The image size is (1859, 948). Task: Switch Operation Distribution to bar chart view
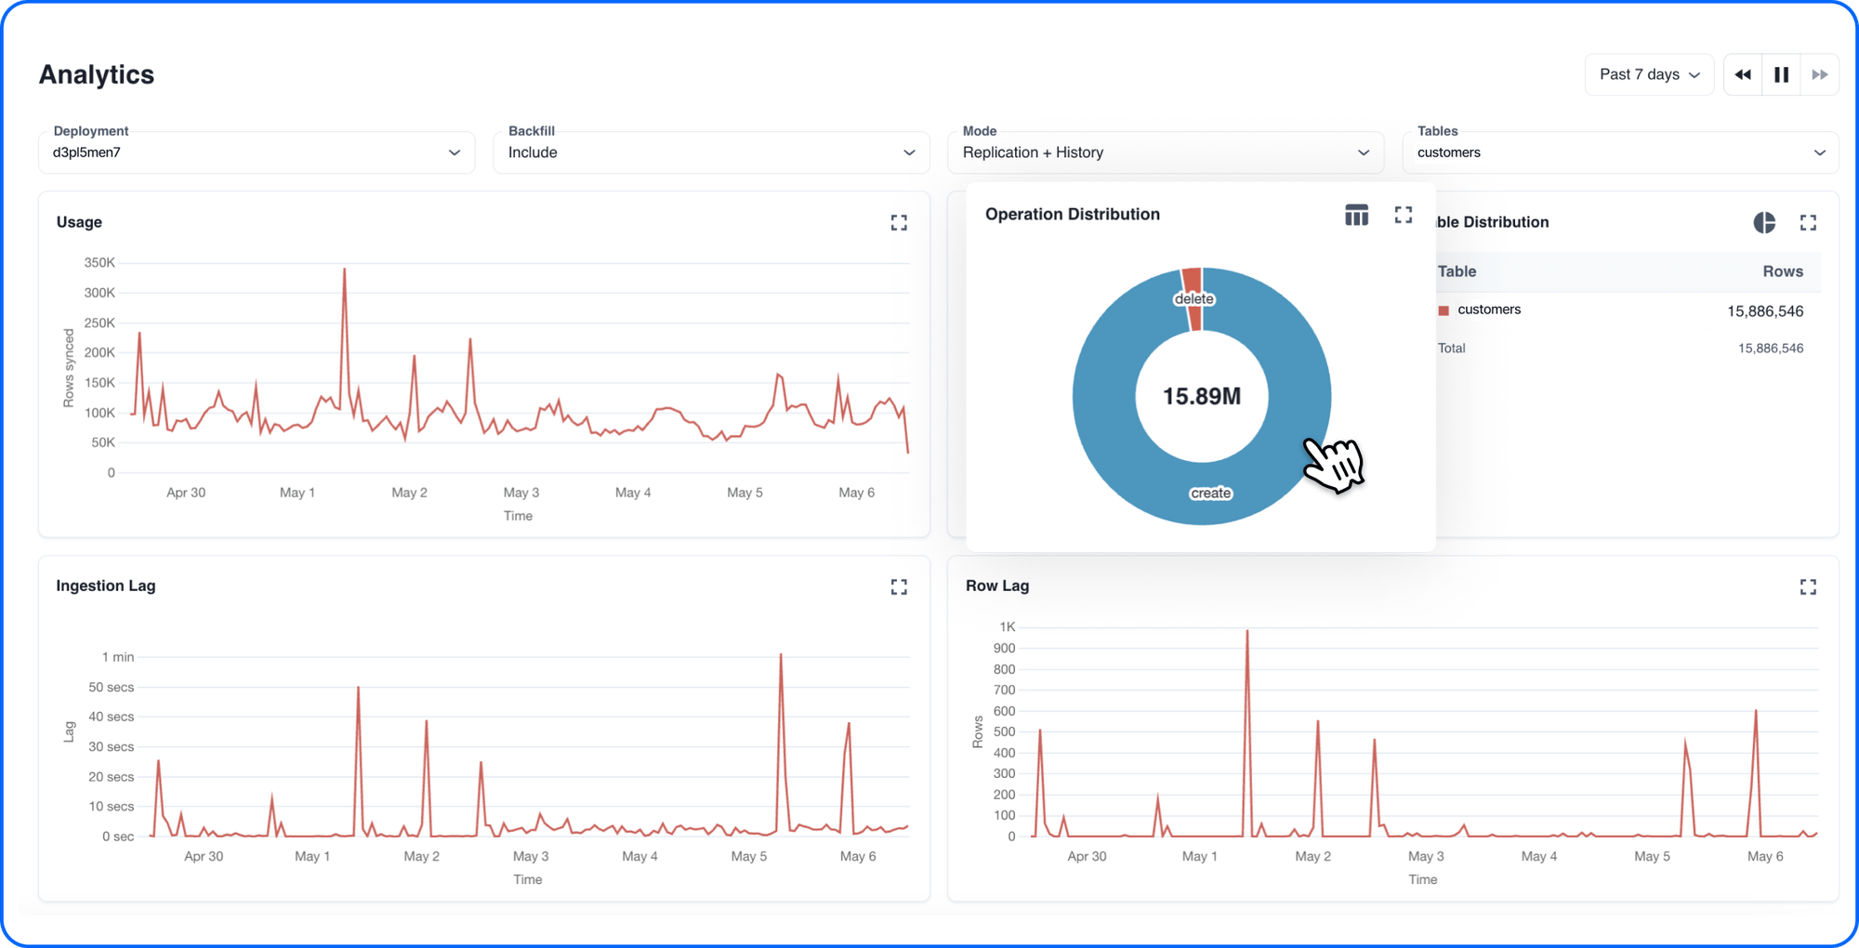[x=1356, y=214]
